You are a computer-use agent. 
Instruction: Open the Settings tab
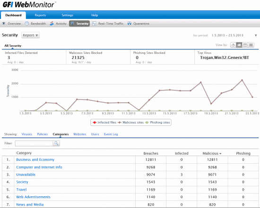click(67, 15)
